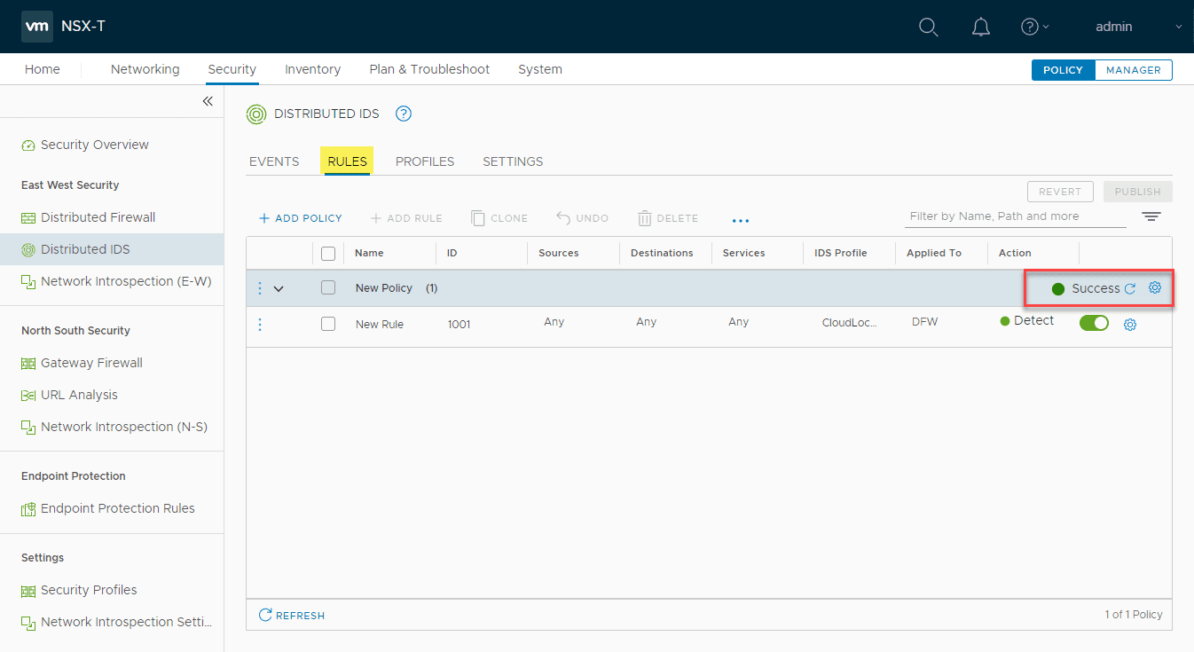Open the Plan & Troubleshoot menu

(429, 69)
